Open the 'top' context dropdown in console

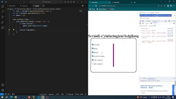click(x=147, y=24)
